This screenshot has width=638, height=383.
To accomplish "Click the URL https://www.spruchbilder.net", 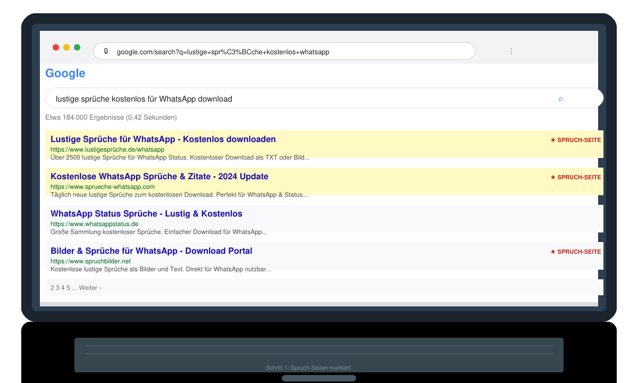I will [x=90, y=261].
